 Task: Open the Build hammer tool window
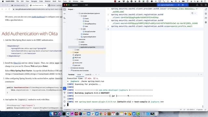pyautogui.click(x=65, y=93)
